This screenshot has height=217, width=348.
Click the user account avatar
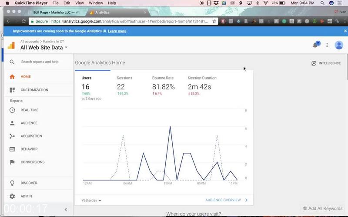(339, 45)
